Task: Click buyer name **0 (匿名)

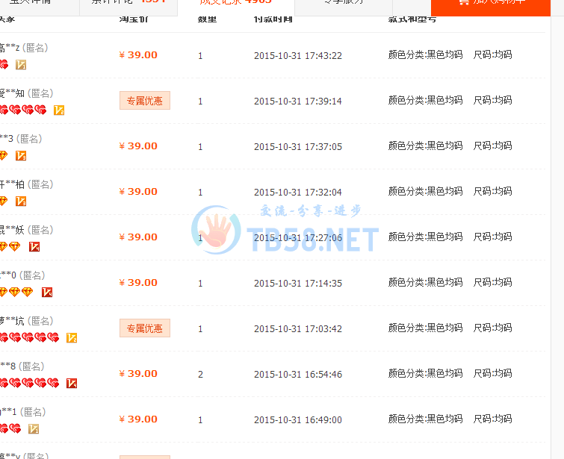Action: point(22,275)
